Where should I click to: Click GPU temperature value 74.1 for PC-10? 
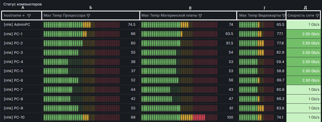[x=280, y=117]
